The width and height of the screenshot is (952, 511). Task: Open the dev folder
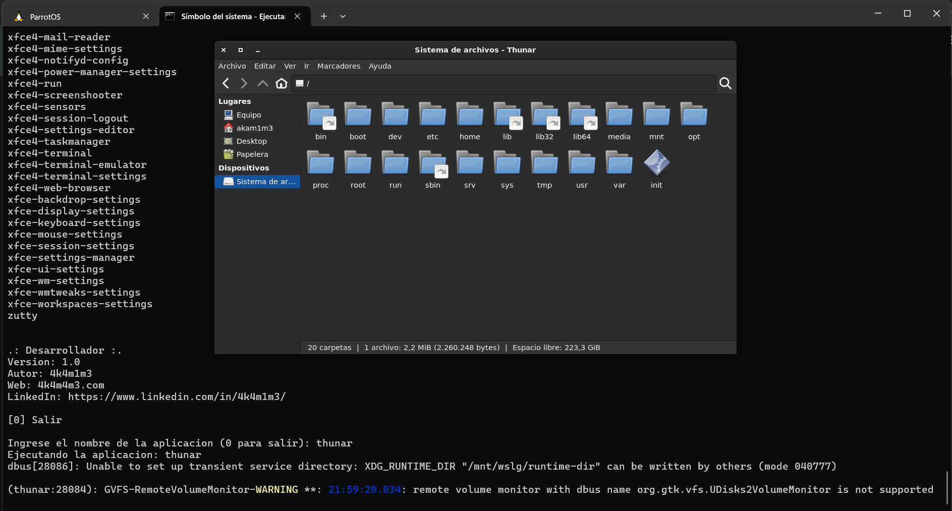pyautogui.click(x=396, y=122)
